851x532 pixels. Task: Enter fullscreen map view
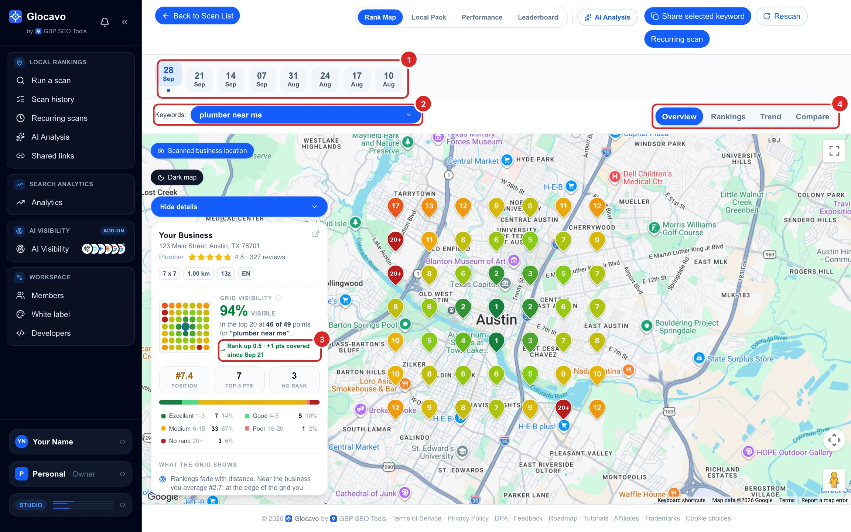point(834,151)
